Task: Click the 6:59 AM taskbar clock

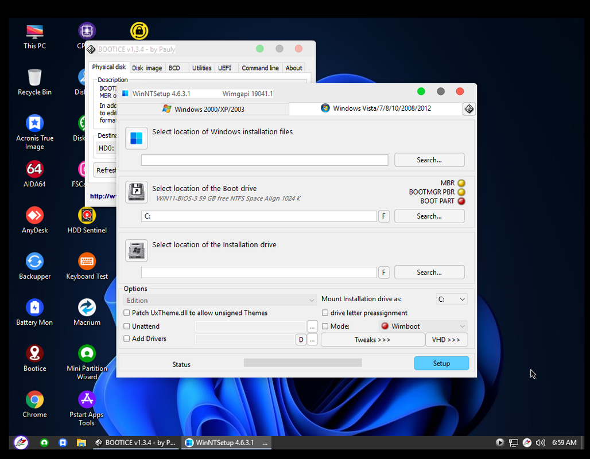Action: click(x=564, y=442)
